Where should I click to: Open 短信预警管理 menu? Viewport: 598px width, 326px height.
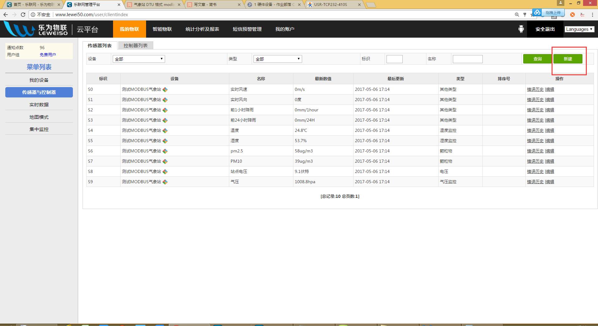(x=247, y=29)
